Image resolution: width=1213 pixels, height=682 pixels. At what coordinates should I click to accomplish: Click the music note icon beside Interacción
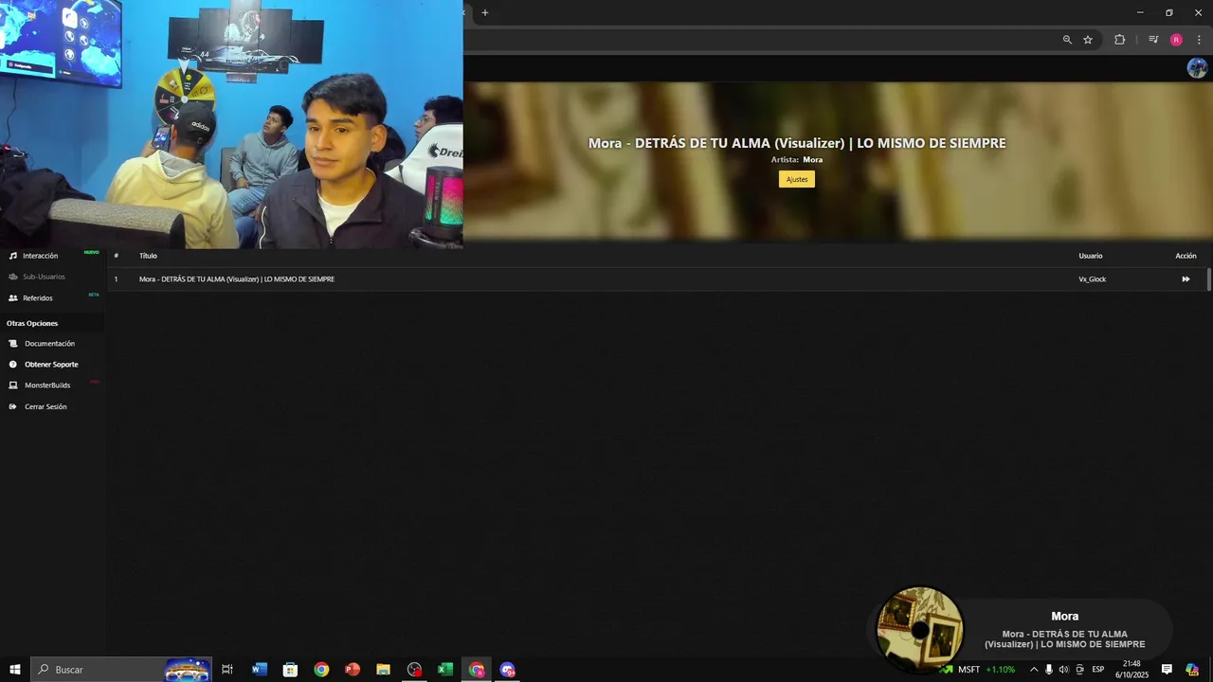13,256
